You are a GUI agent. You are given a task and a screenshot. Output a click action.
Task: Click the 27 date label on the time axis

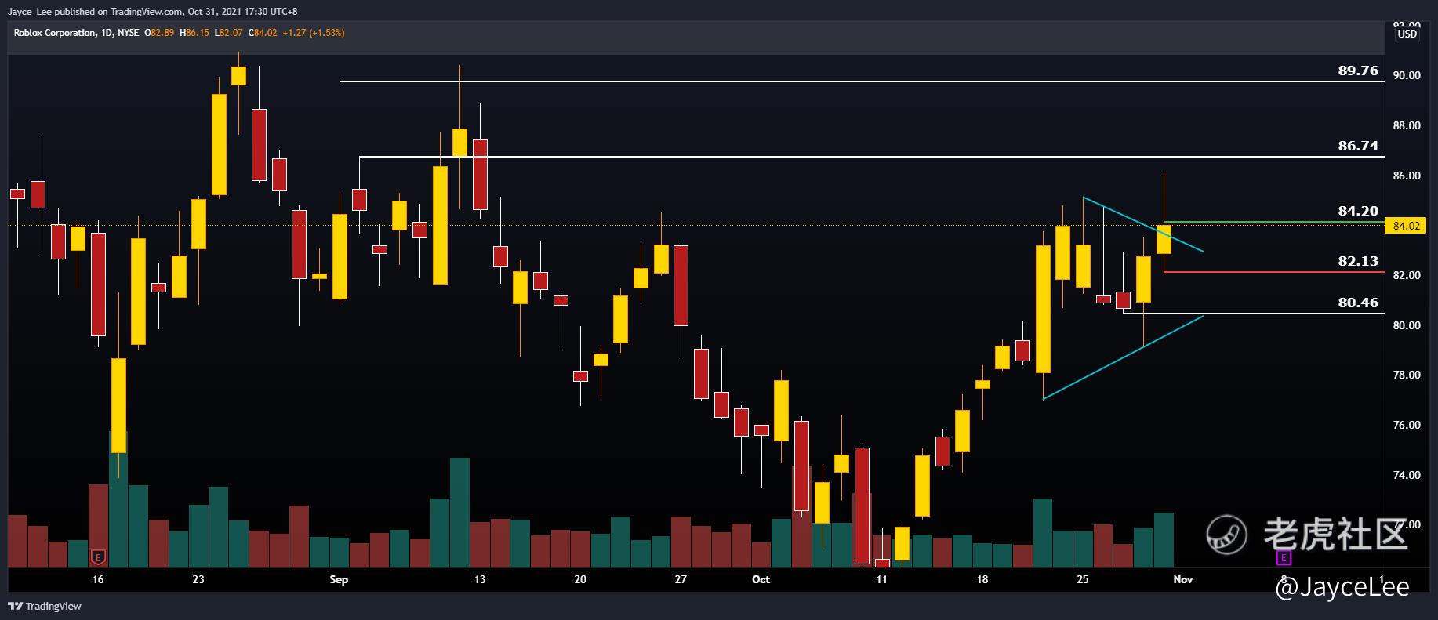[680, 579]
